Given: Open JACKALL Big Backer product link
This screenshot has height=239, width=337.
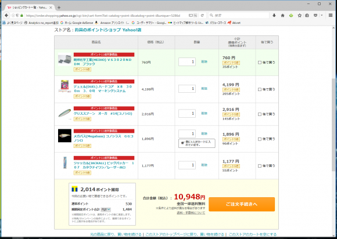Looking at the screenshot, I should (x=104, y=165).
